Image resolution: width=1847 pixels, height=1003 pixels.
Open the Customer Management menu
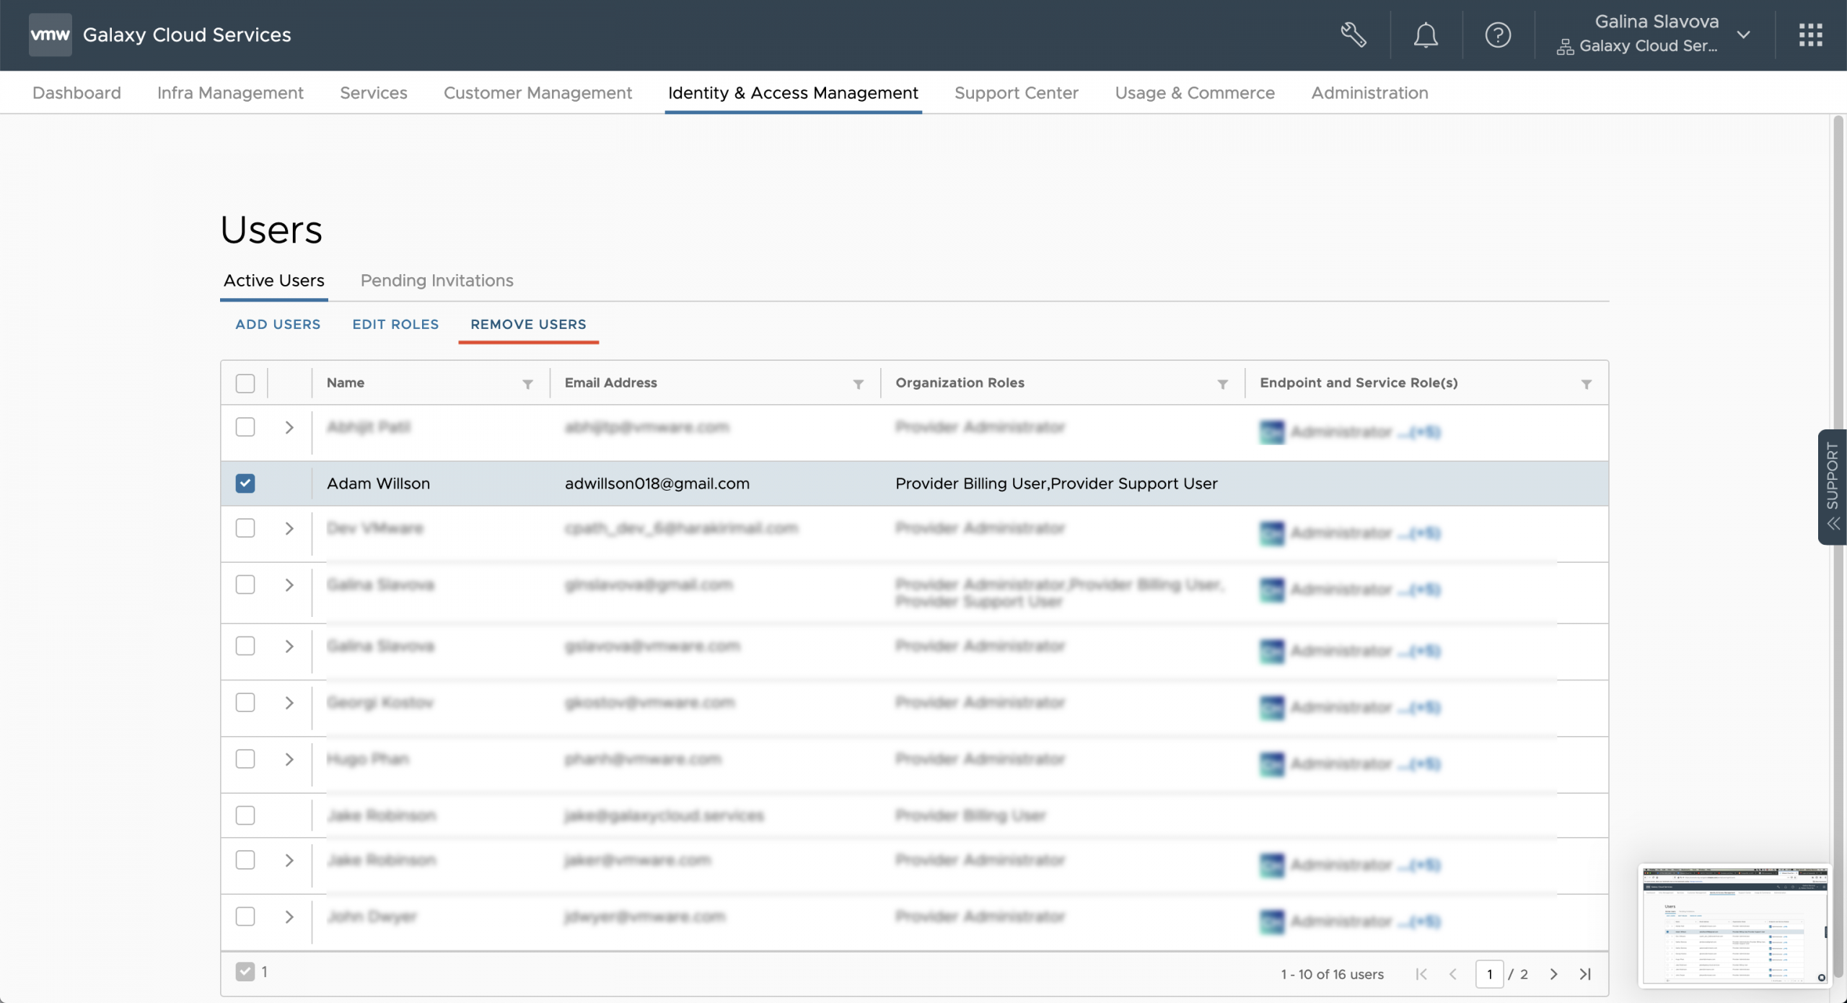(538, 93)
